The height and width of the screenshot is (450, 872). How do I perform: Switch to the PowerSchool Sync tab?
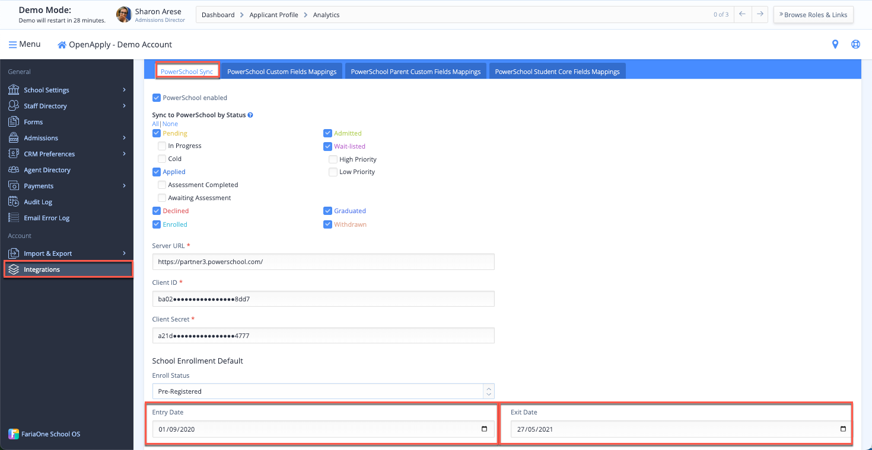[x=187, y=71]
